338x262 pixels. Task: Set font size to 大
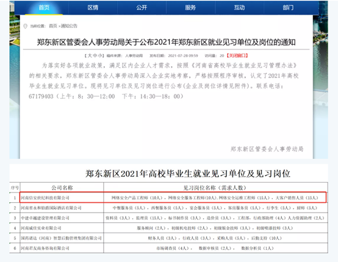pyautogui.click(x=90, y=56)
